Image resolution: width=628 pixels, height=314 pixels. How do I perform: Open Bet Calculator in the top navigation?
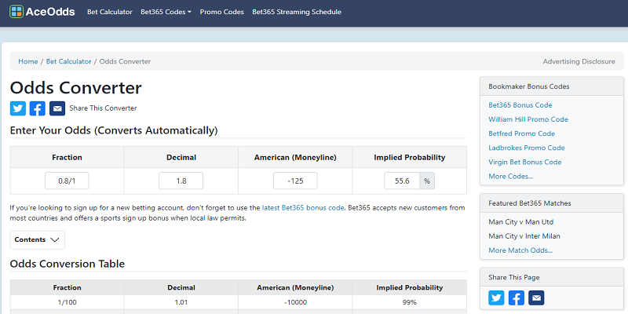110,12
